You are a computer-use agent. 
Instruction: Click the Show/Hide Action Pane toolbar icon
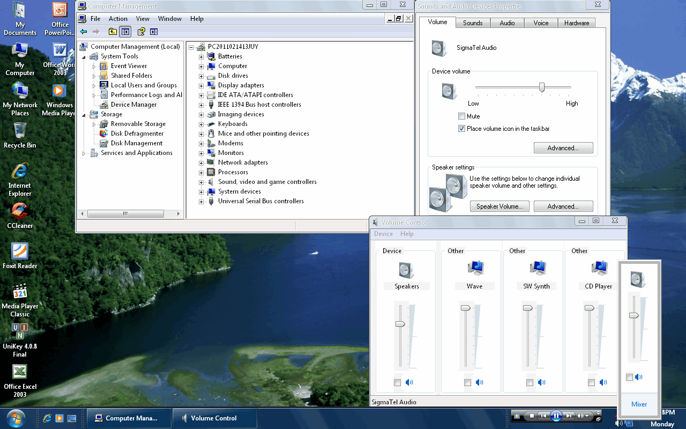point(154,32)
